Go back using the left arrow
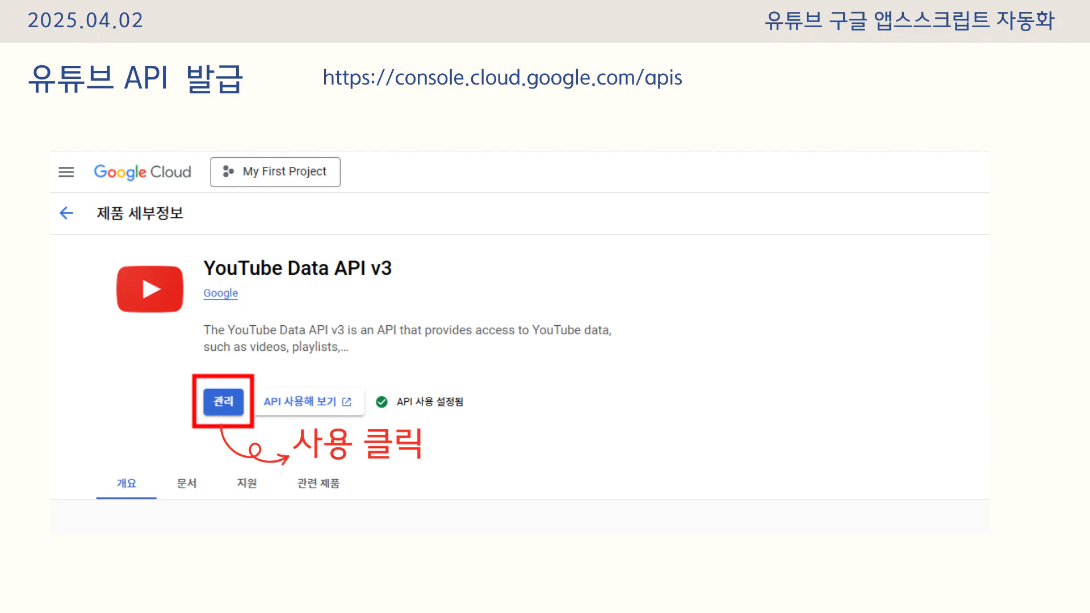1090x613 pixels. [x=66, y=213]
